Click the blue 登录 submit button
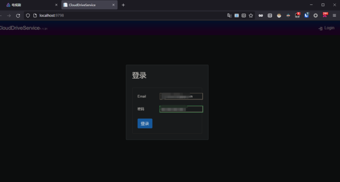The width and height of the screenshot is (340, 182). tap(145, 123)
